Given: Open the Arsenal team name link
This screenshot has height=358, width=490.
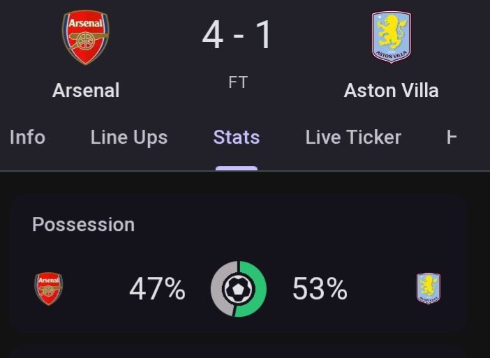Looking at the screenshot, I should [86, 90].
